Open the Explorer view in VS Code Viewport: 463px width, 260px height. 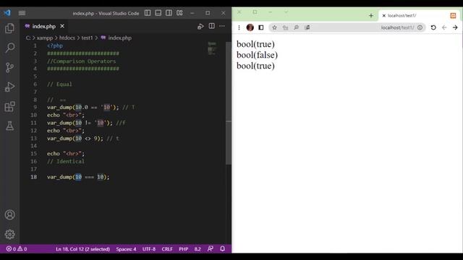click(9, 28)
